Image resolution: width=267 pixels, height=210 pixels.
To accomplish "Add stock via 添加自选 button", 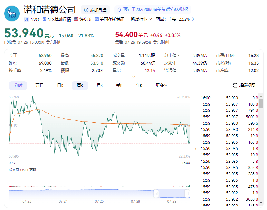I will 95,10.
